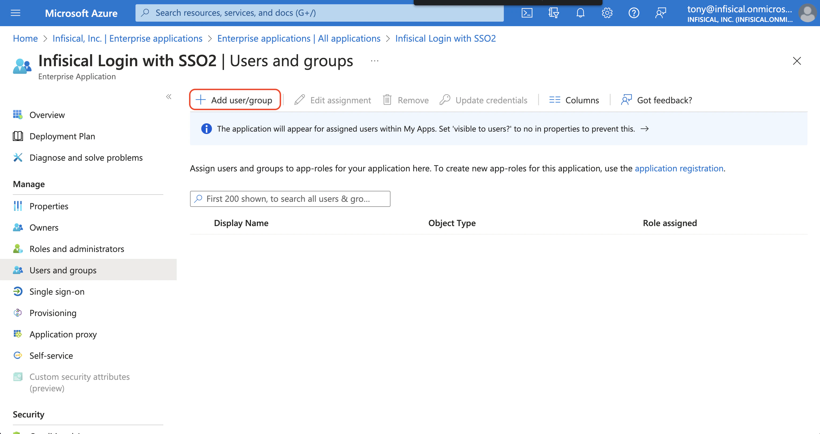The height and width of the screenshot is (434, 820).
Task: Collapse the left navigation pane
Action: 169,97
